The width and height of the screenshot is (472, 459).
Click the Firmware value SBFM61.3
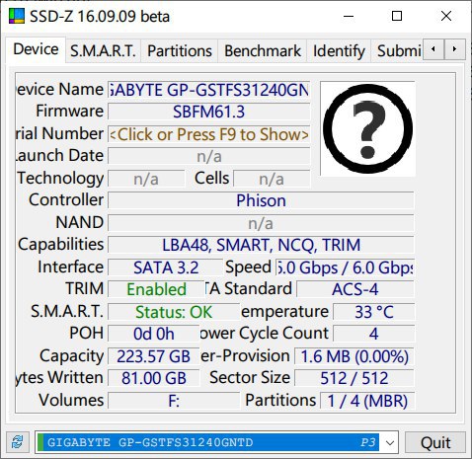209,112
